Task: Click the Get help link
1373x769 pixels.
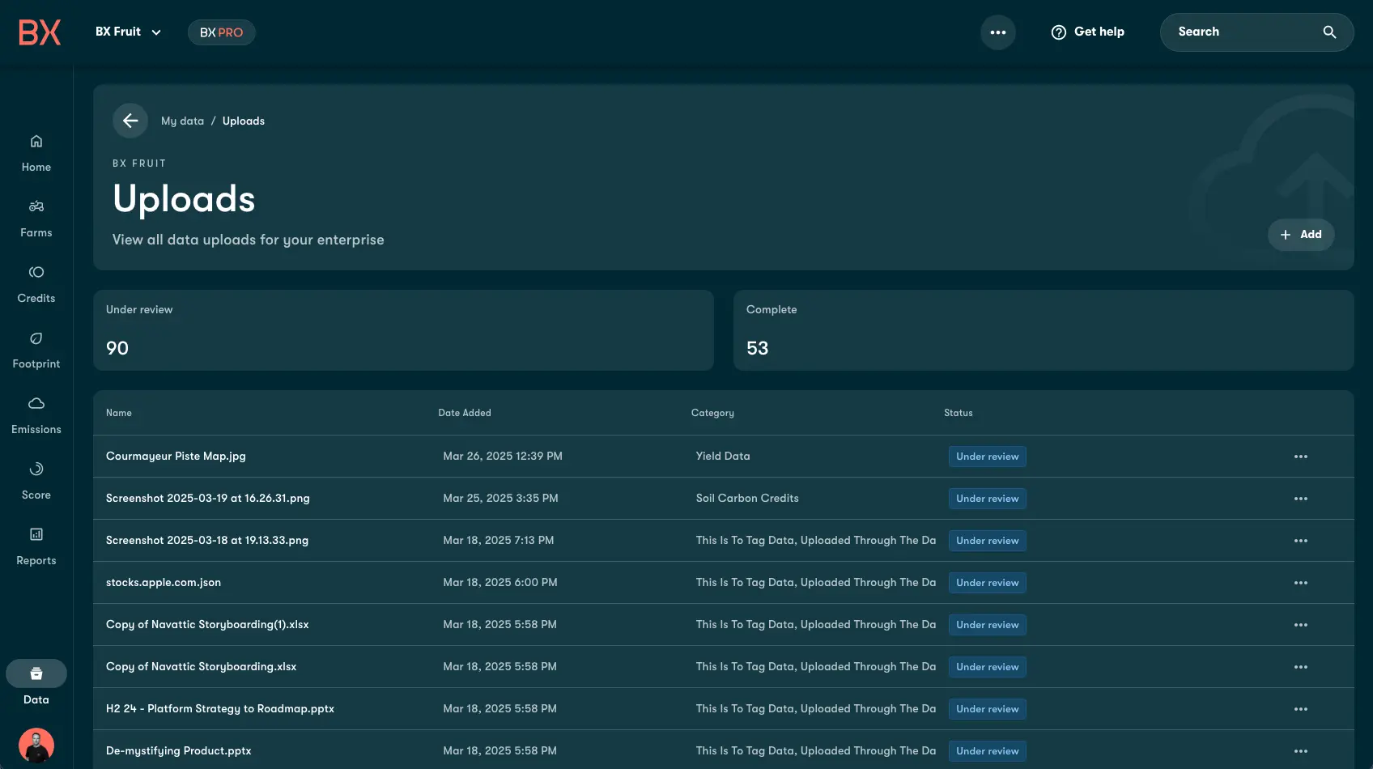Action: click(1087, 32)
